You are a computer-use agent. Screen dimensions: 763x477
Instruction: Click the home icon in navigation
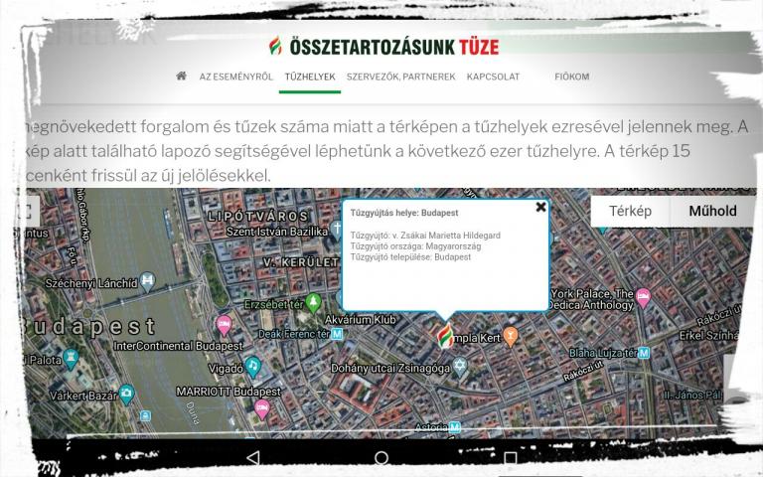click(181, 77)
